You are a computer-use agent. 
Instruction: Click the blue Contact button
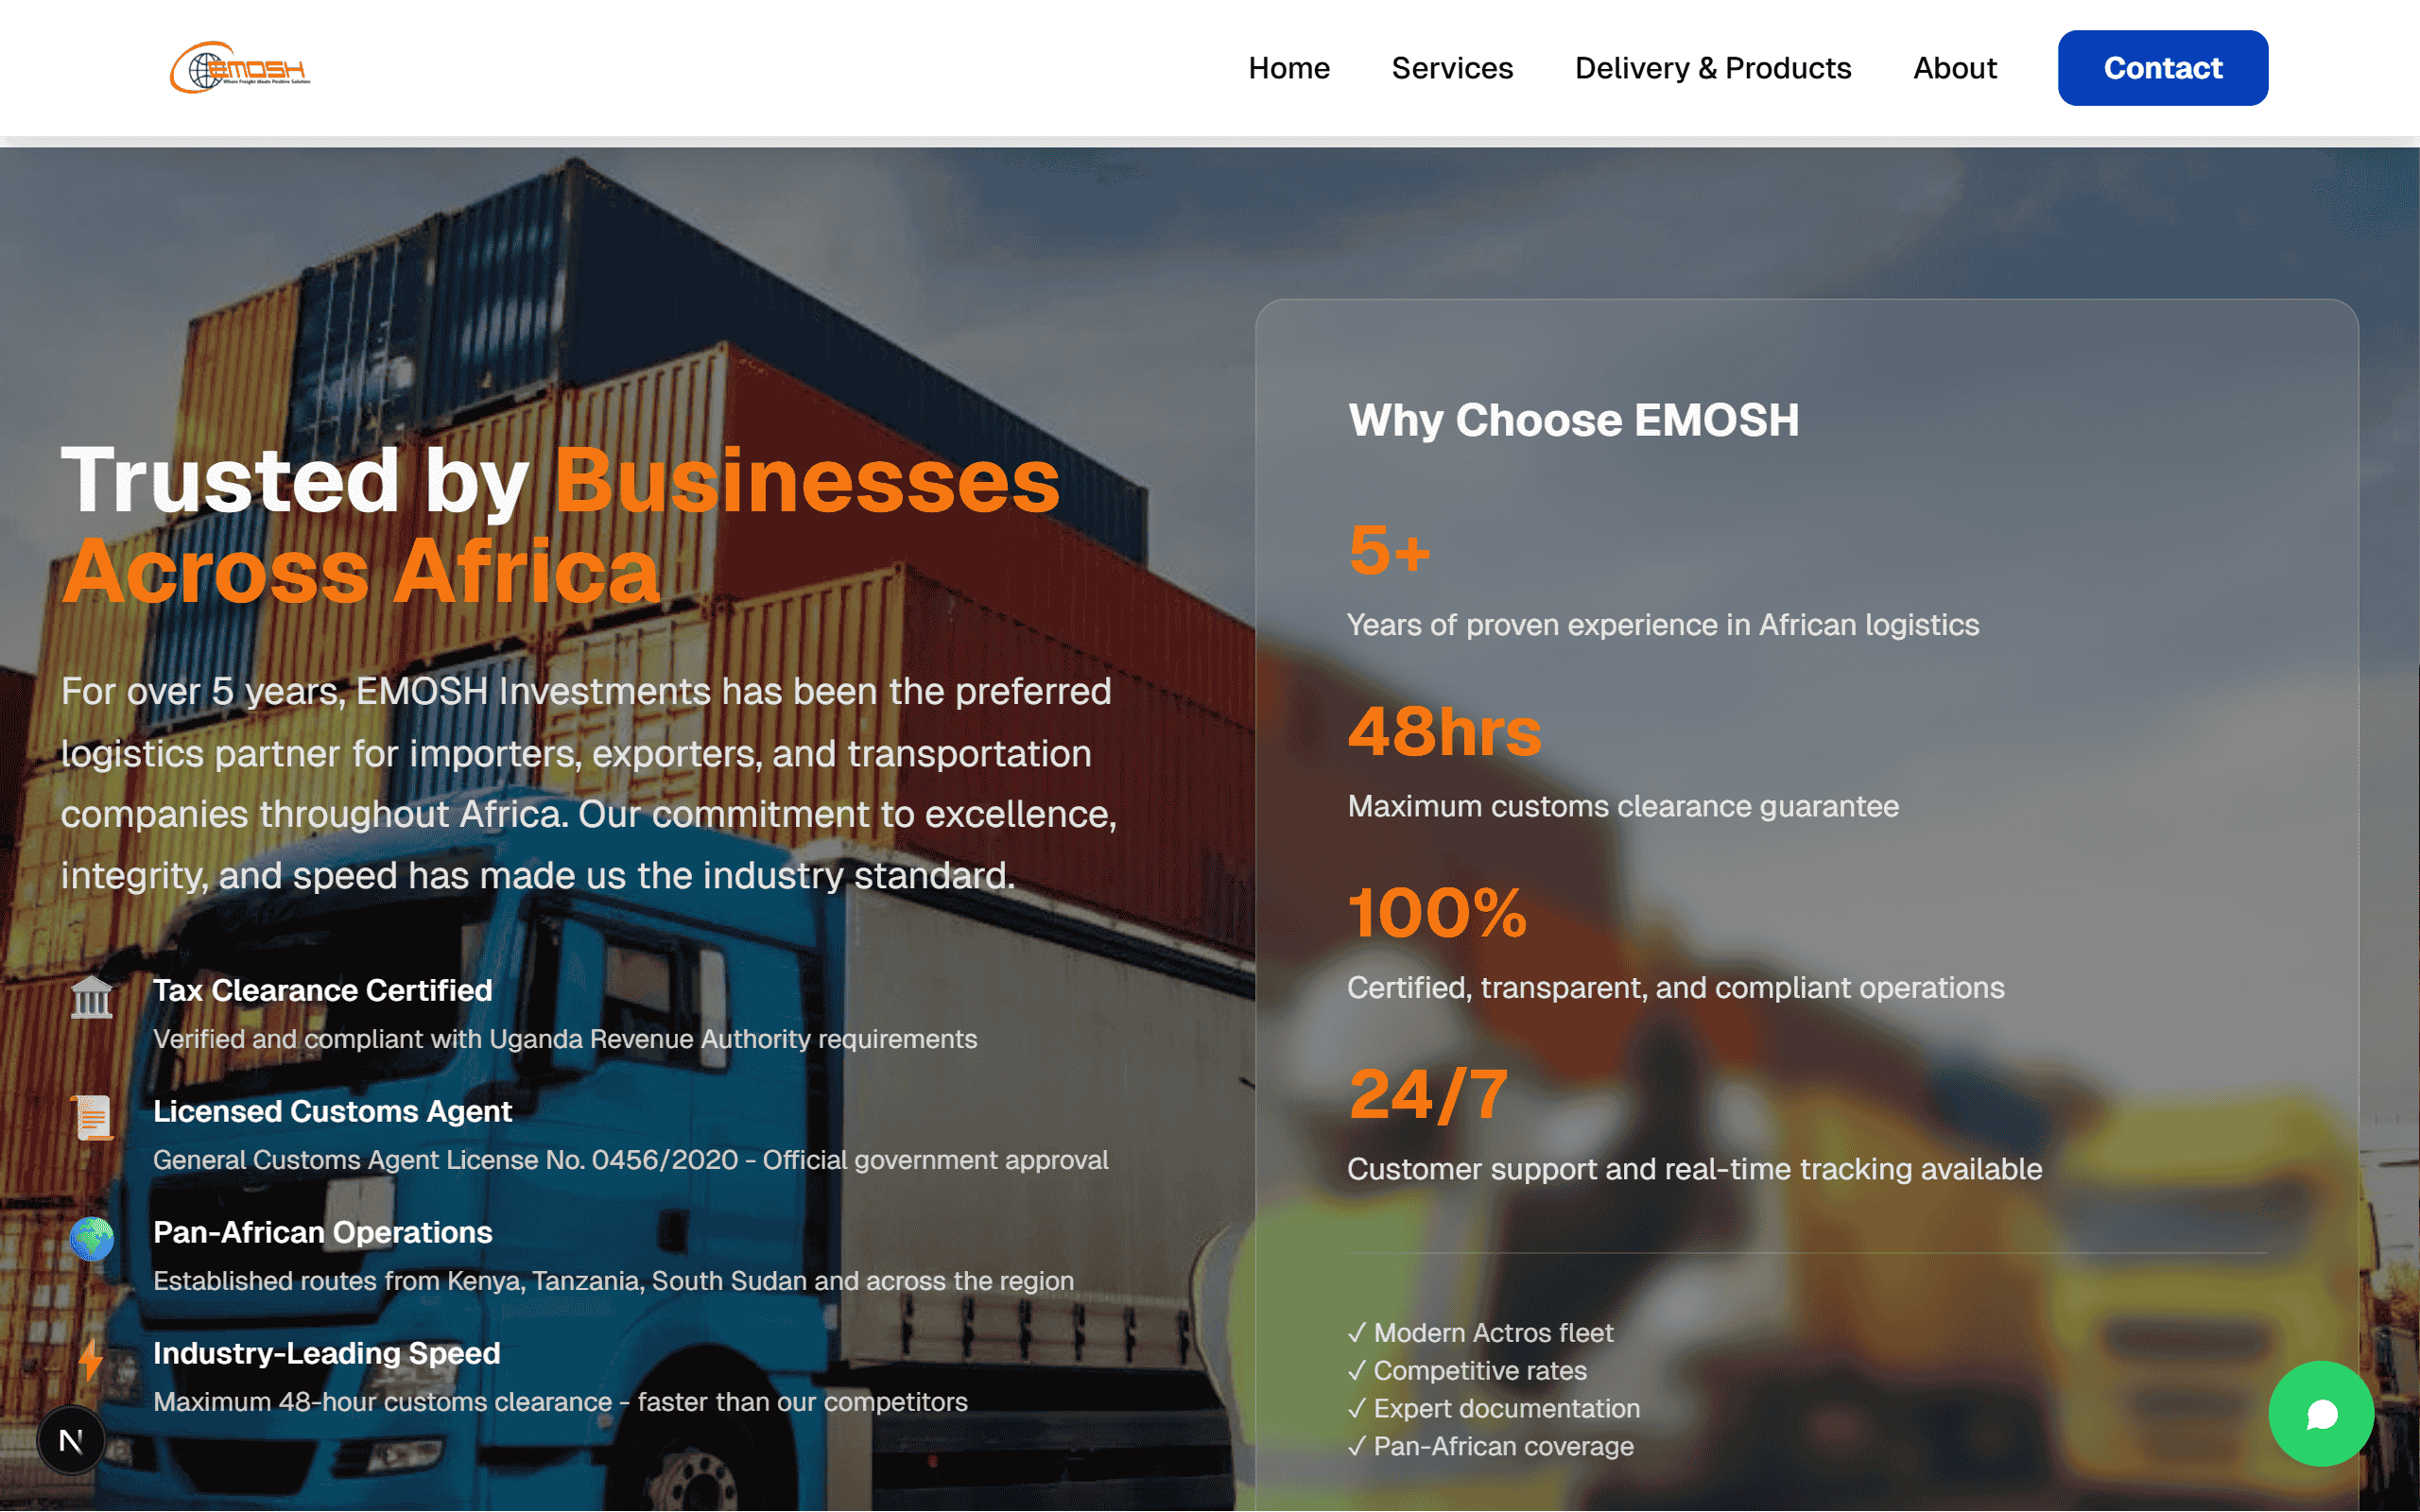[2163, 68]
